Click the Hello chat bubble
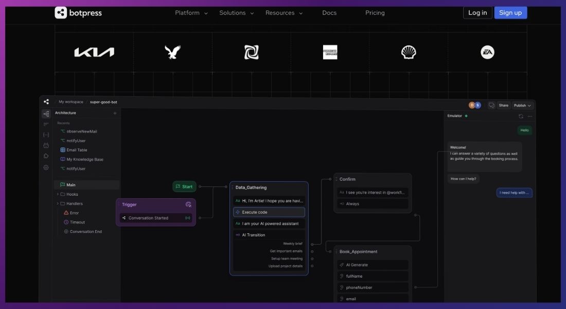 coord(524,130)
